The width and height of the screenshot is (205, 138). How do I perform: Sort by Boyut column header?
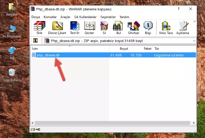119,49
